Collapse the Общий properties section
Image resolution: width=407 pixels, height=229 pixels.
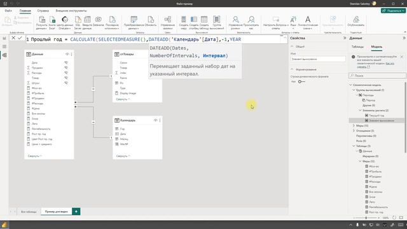(292, 46)
